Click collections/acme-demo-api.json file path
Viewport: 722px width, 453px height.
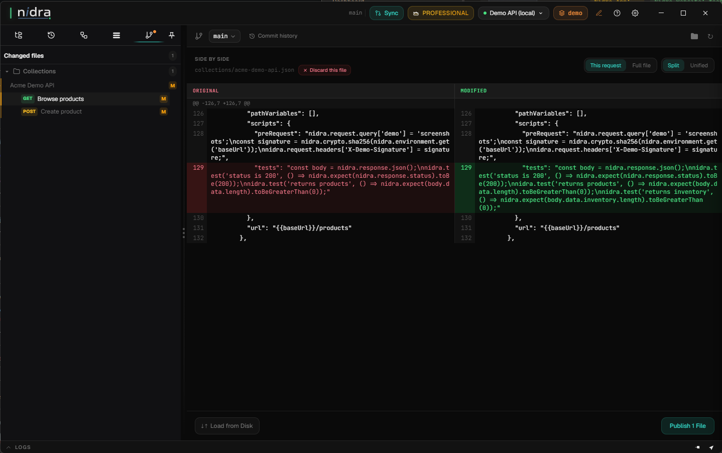point(245,70)
